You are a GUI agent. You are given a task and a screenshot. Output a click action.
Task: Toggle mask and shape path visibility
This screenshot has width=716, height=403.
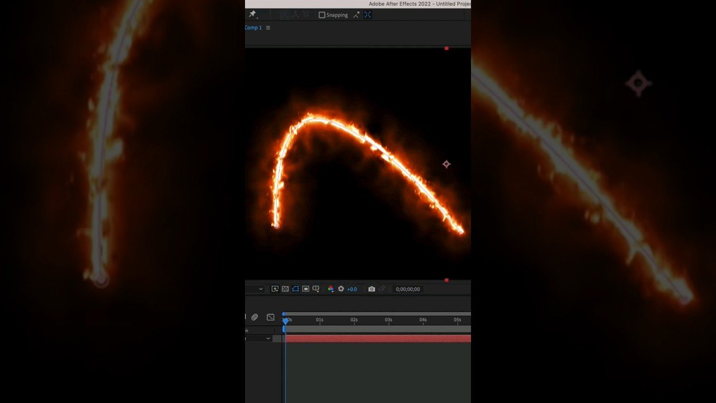coord(295,289)
